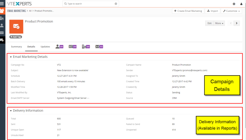Click the Type to search field
The height and width of the screenshot is (140, 246).
(x=91, y=3)
